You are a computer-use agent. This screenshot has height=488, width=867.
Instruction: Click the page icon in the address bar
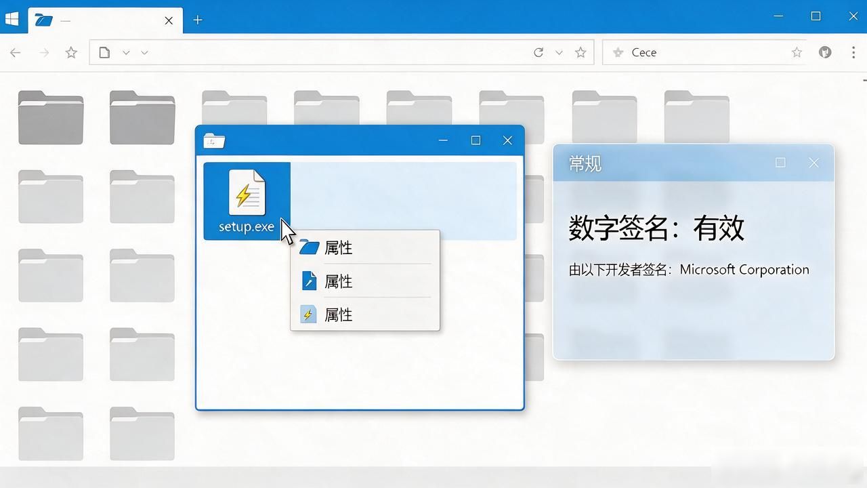(104, 52)
